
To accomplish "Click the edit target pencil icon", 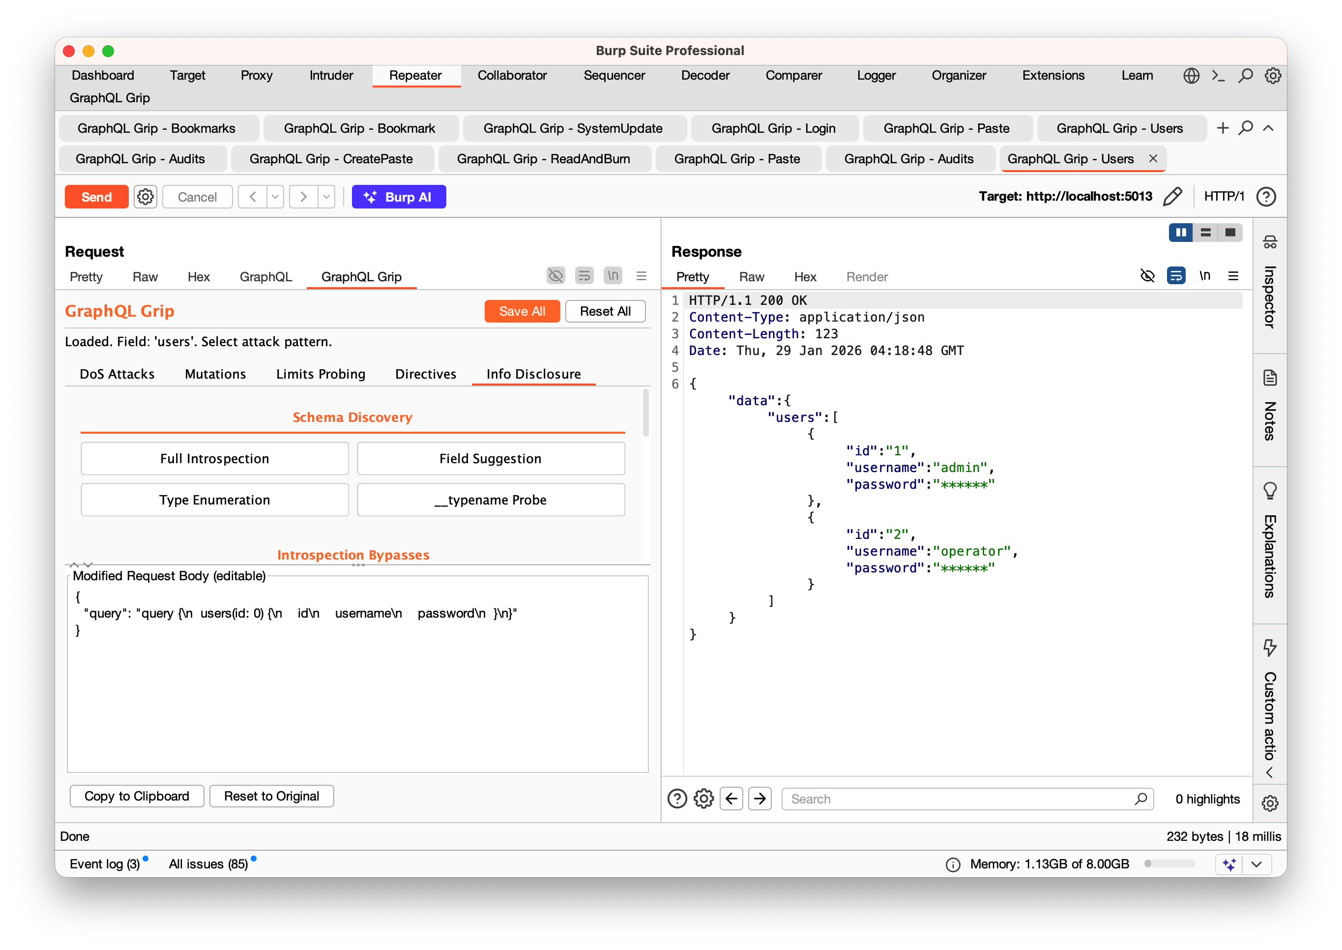I will (1172, 197).
